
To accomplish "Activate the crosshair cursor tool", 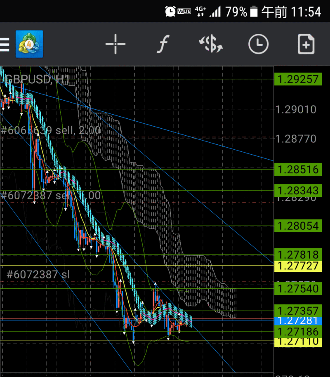I will click(115, 44).
